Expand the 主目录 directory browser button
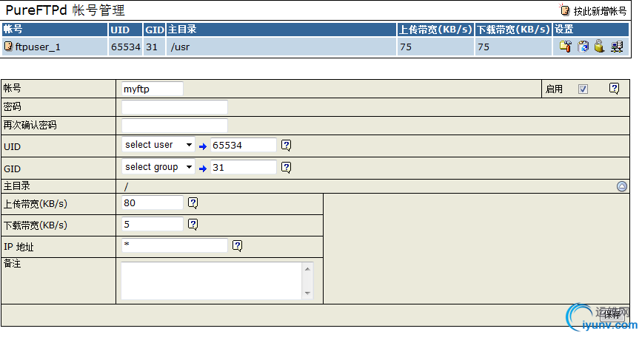 622,186
